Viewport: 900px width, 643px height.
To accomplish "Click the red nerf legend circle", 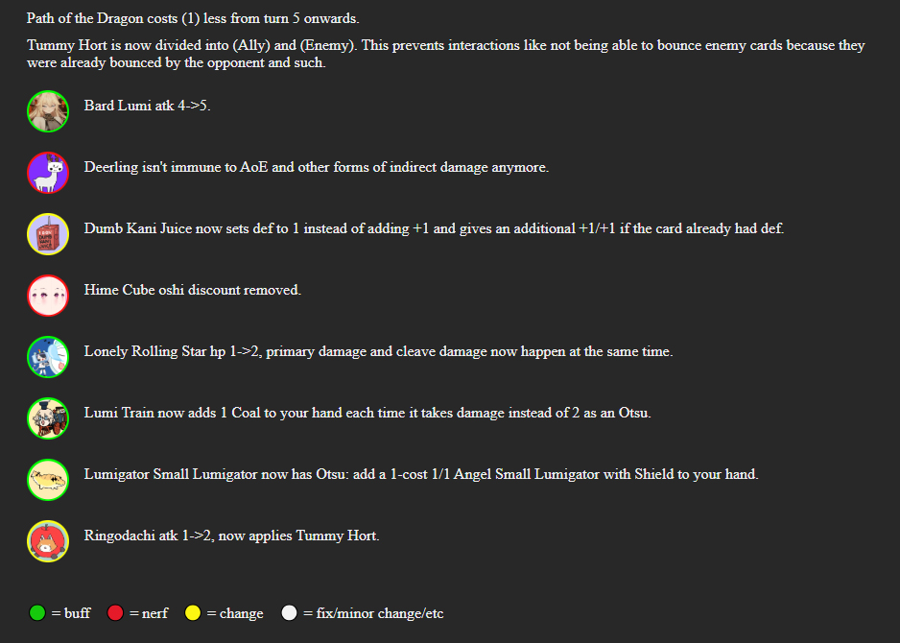I will [x=115, y=612].
